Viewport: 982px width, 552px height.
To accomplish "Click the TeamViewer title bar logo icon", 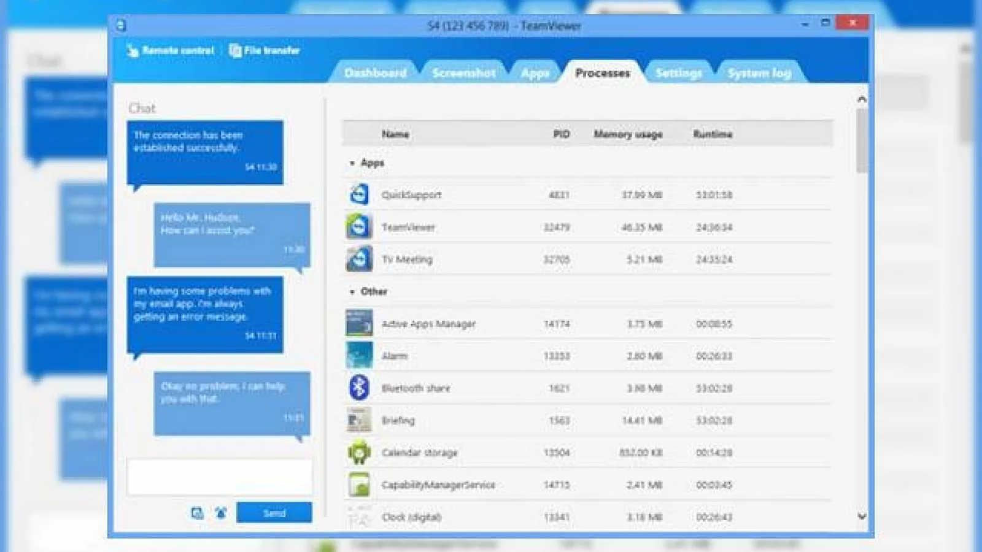I will click(121, 25).
